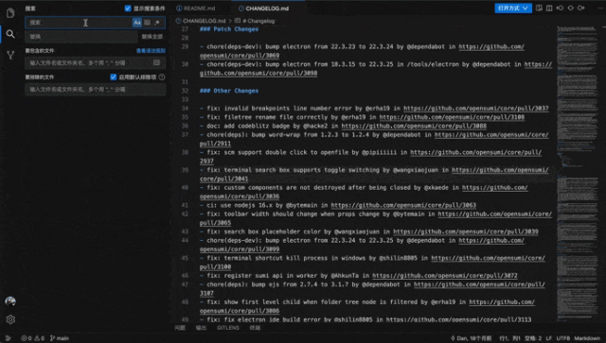Open the settings gear icon in activity bar
606x343 pixels.
pos(10,319)
